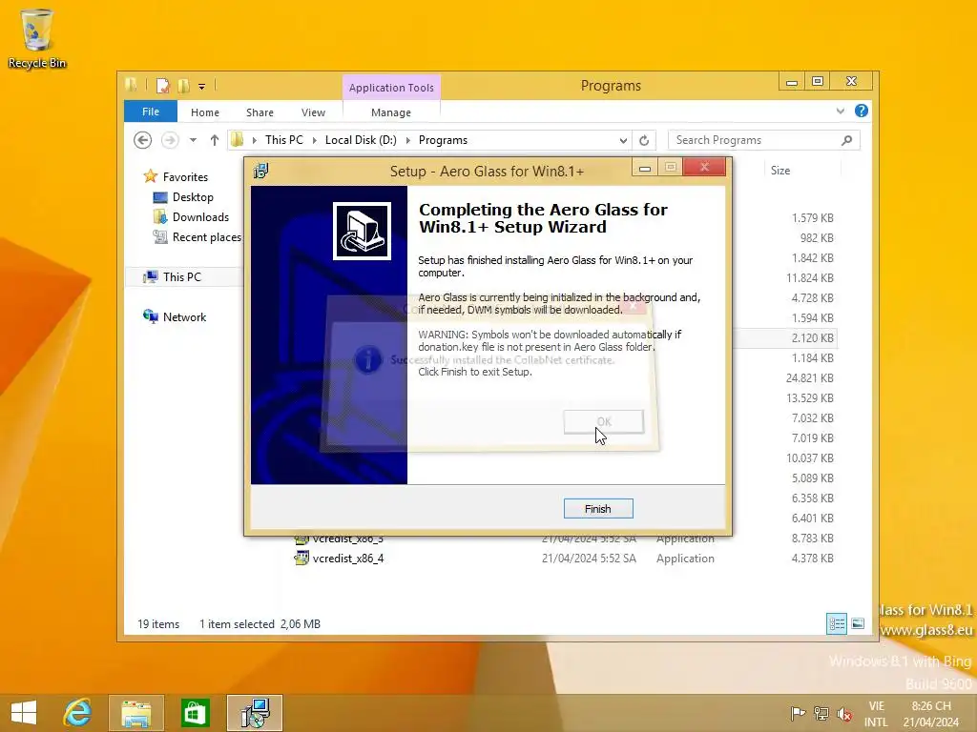Select Programs in the address breadcrumb

point(443,140)
